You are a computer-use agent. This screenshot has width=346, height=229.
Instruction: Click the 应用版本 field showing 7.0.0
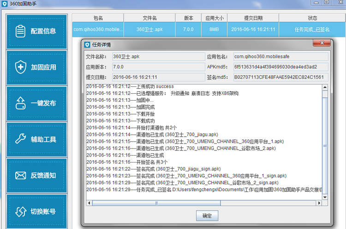coord(158,66)
